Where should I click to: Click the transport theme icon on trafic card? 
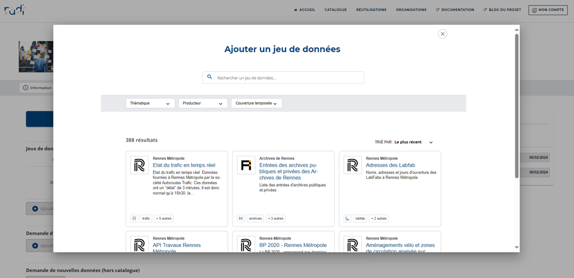(x=134, y=218)
